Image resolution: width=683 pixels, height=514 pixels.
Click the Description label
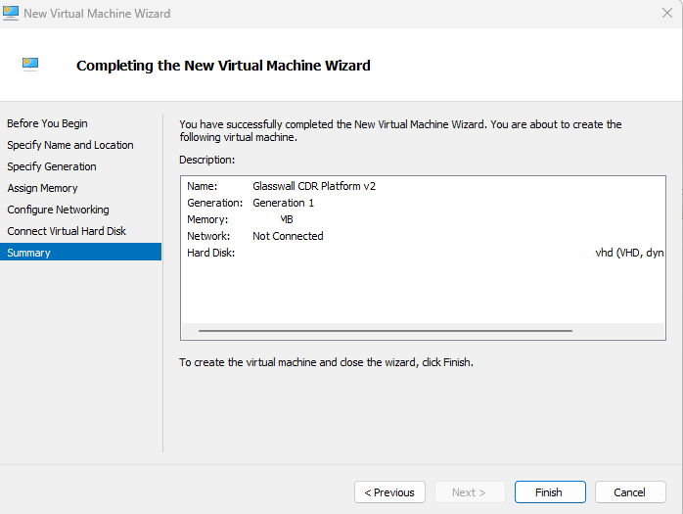[206, 160]
